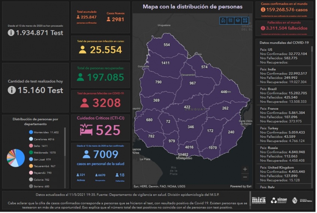Click the map Home default extent button
This screenshot has height=213, width=317.
coord(223,21)
